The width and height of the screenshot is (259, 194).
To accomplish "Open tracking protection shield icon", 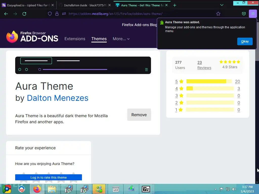I will coord(50,14).
